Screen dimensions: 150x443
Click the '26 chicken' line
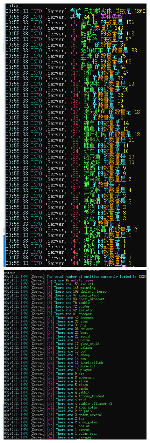click(x=49, y=329)
